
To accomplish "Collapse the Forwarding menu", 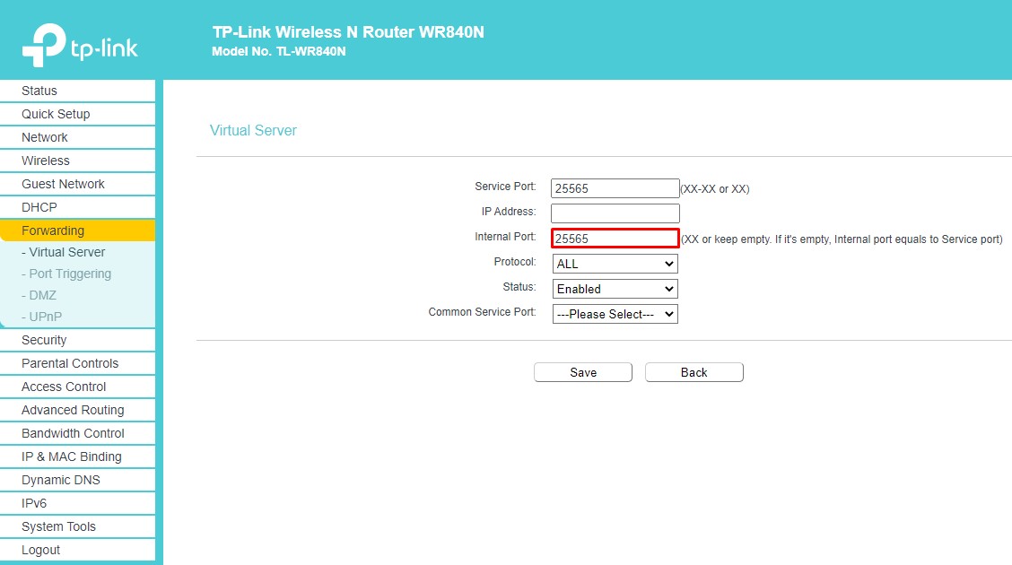I will point(77,230).
